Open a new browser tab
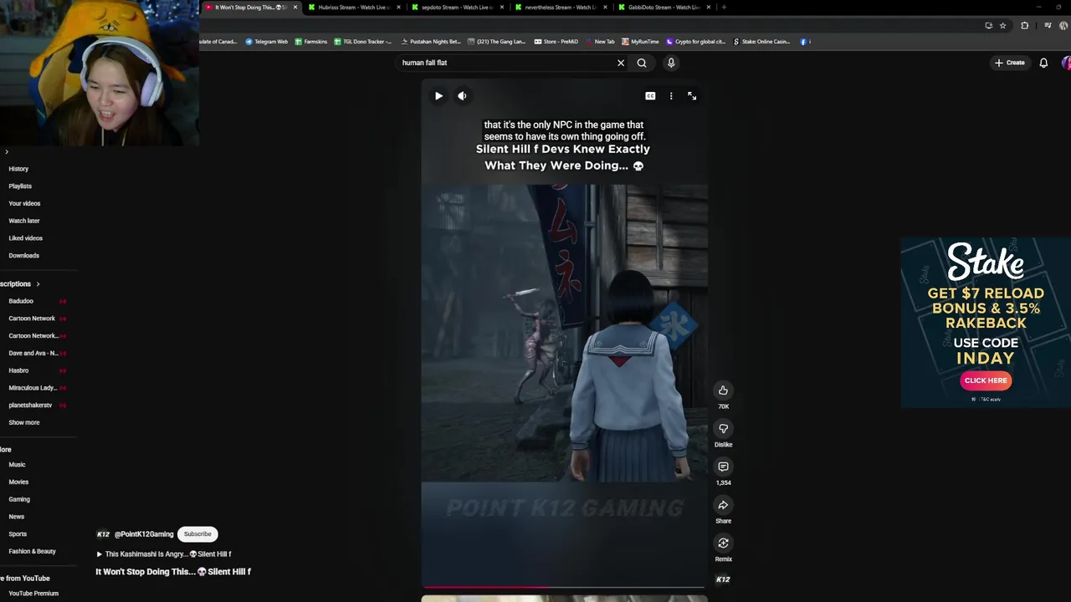 [x=724, y=8]
